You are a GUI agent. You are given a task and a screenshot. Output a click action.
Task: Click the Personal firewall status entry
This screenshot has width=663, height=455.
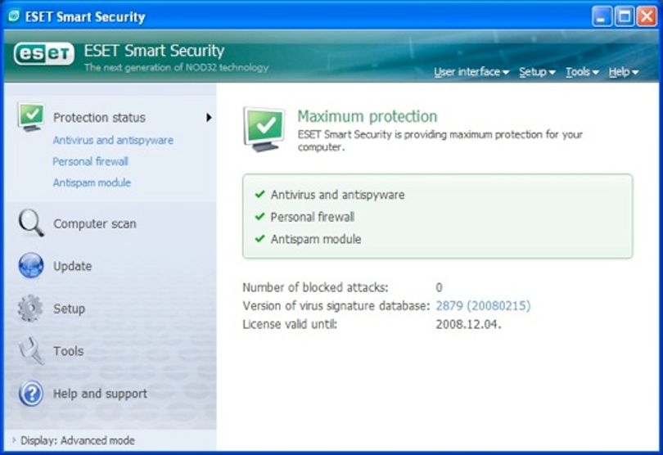click(x=313, y=217)
